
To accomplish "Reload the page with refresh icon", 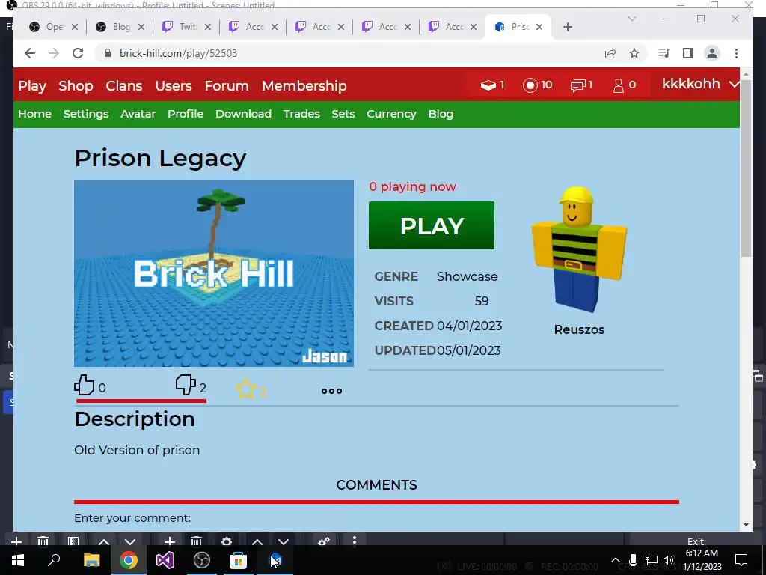I will (x=78, y=53).
